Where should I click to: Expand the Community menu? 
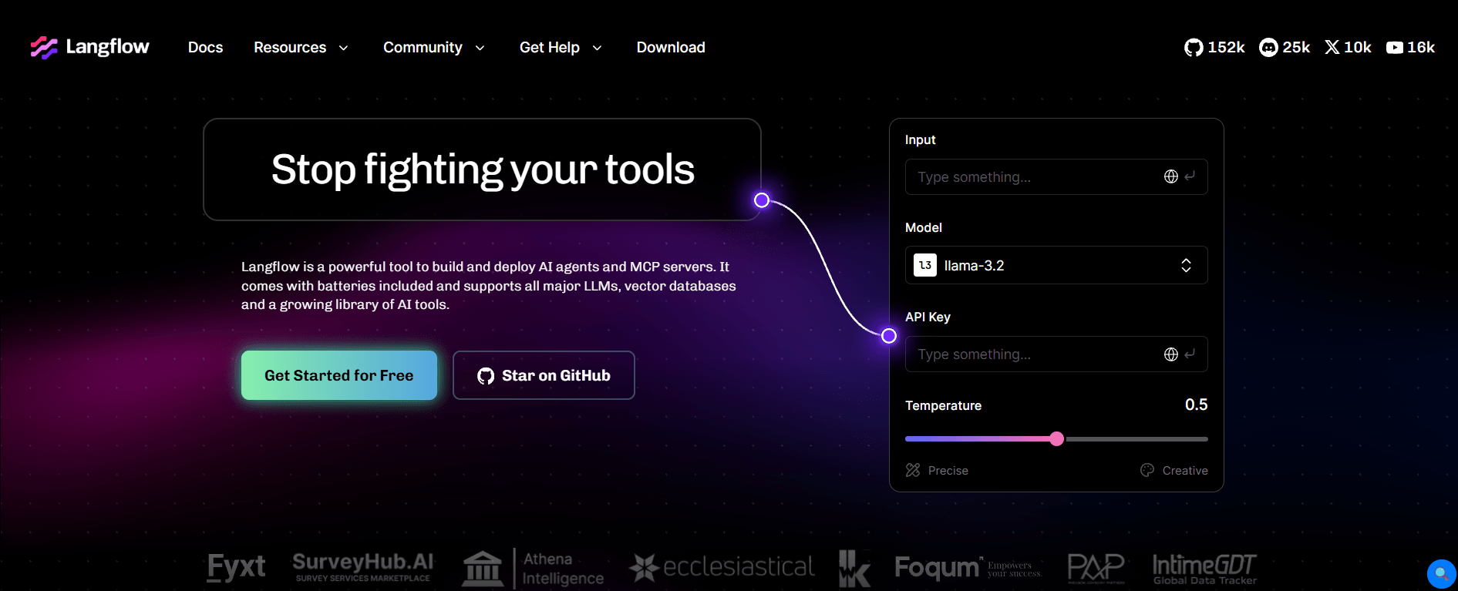coord(434,48)
